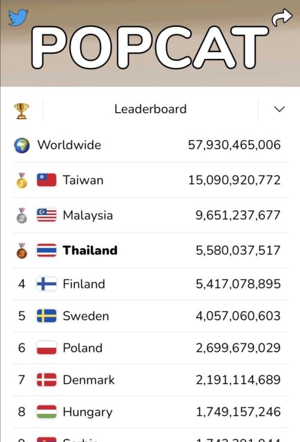Collapse the leaderboard with the chevron

click(x=279, y=109)
